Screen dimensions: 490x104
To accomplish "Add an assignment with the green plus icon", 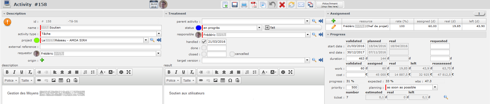I will [333, 21].
